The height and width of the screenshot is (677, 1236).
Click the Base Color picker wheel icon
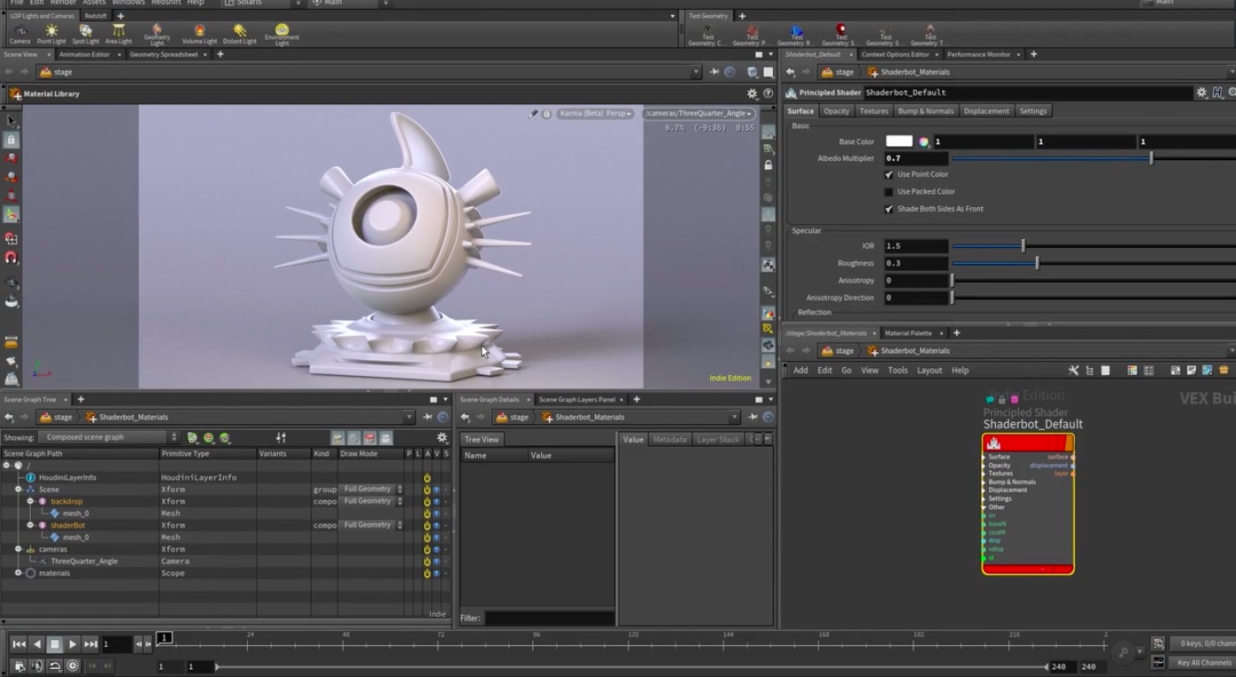coord(923,142)
